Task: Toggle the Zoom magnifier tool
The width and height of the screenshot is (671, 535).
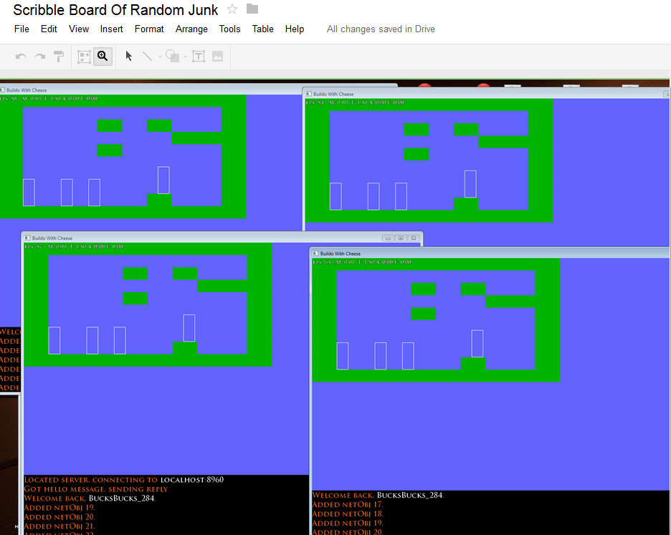Action: [103, 57]
